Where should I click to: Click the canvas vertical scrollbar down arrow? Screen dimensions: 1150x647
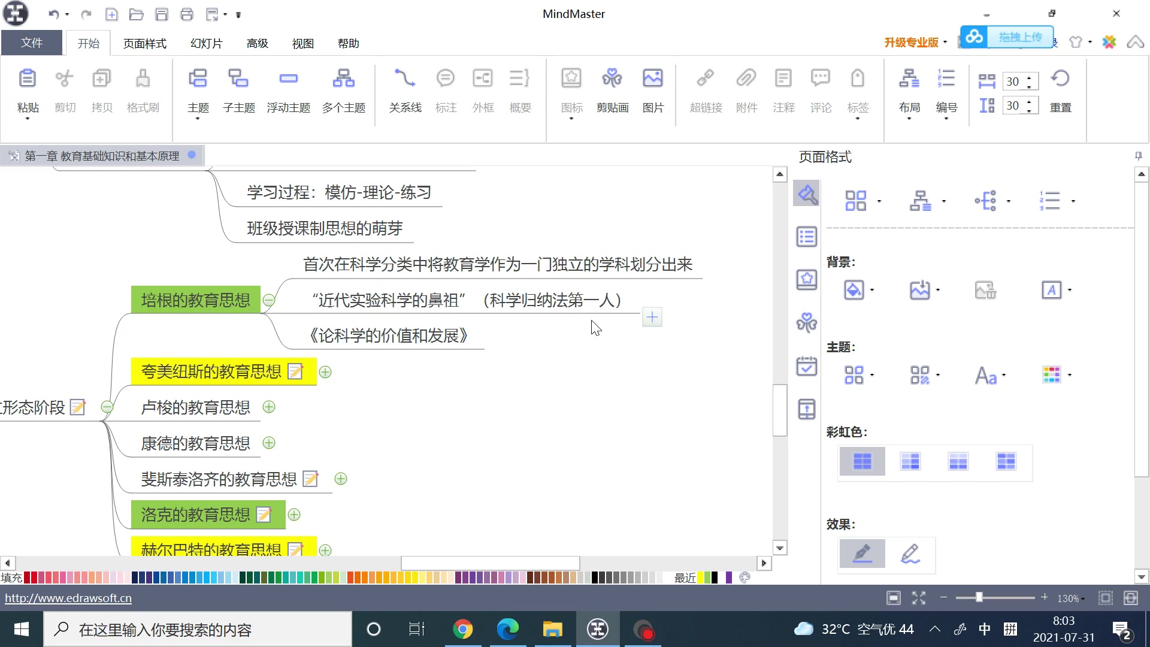point(779,548)
